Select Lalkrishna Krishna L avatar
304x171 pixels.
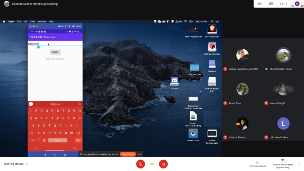[x=283, y=124]
